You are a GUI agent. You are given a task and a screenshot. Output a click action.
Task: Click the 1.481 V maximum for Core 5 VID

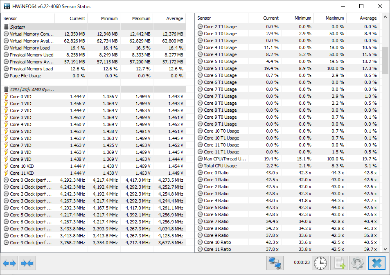143,131
